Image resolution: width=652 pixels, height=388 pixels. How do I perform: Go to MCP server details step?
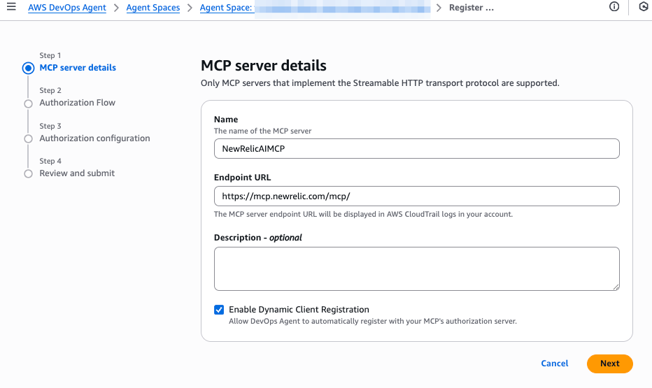pos(78,68)
